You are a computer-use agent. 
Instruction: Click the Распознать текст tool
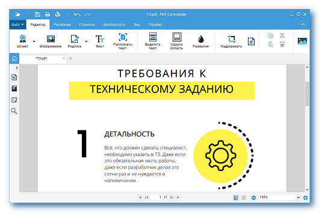(123, 41)
